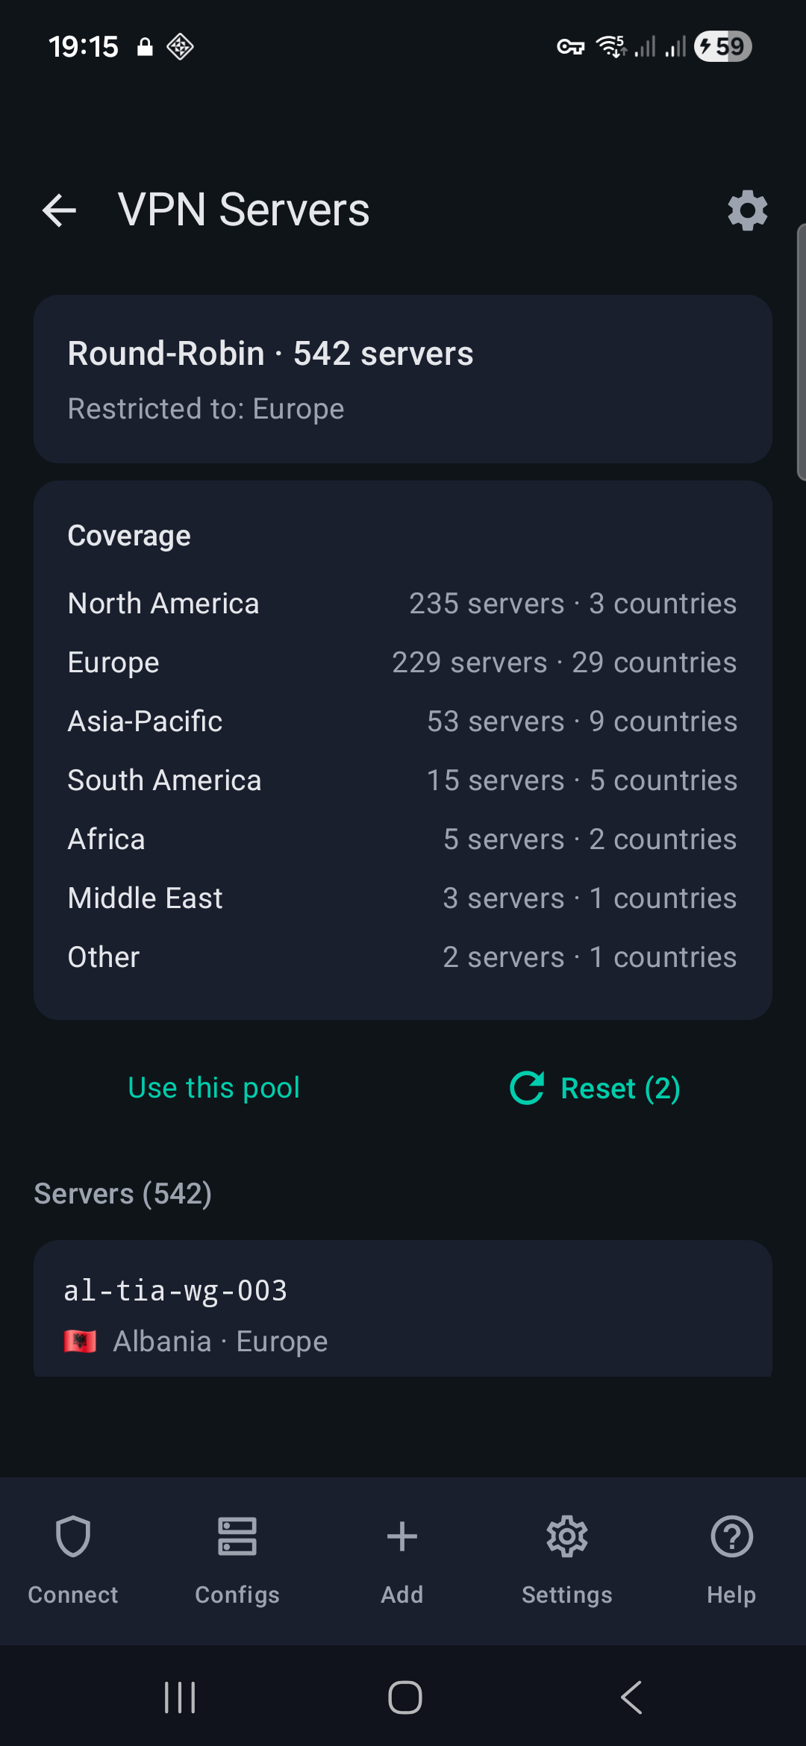
Task: Tap the Android back navigation button
Action: (x=631, y=1697)
